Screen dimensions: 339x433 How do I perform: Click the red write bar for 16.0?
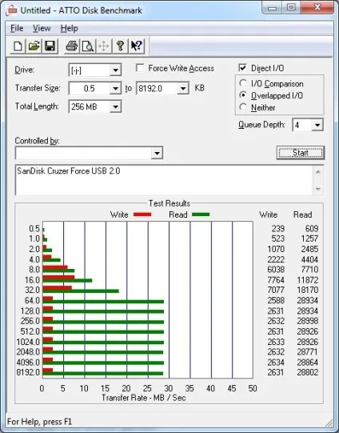pyautogui.click(x=58, y=277)
